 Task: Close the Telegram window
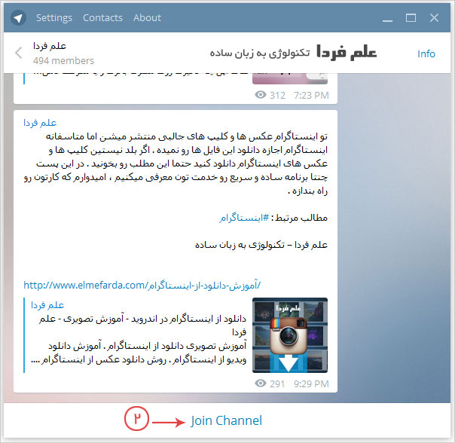click(x=435, y=17)
